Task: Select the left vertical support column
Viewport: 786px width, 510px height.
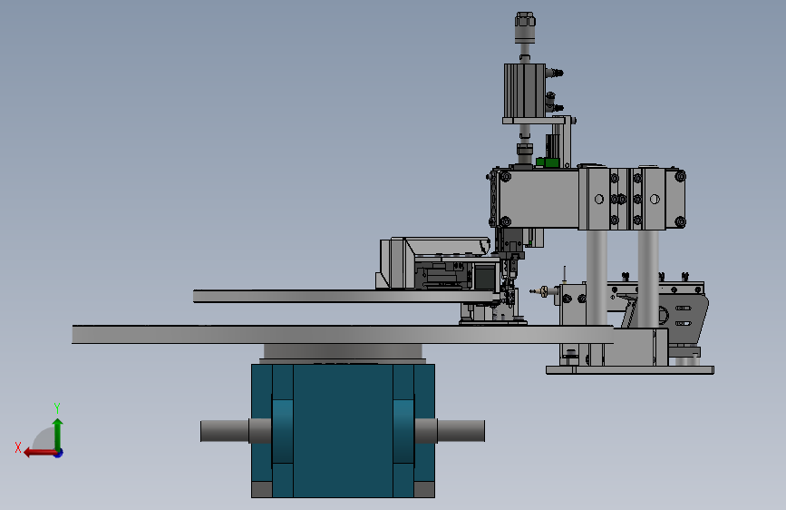Action: coord(597,279)
